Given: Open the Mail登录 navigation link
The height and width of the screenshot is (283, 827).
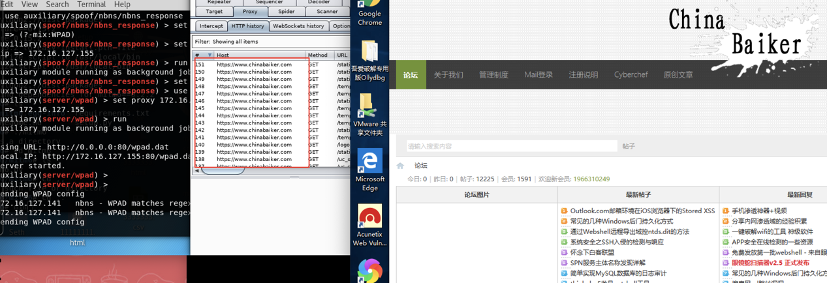Looking at the screenshot, I should coord(538,75).
